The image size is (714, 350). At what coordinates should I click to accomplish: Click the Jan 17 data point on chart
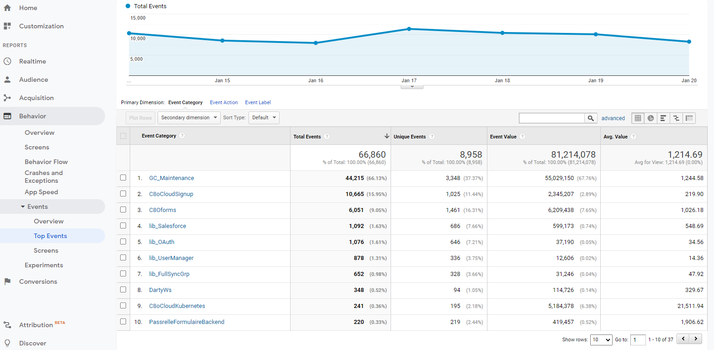click(409, 29)
